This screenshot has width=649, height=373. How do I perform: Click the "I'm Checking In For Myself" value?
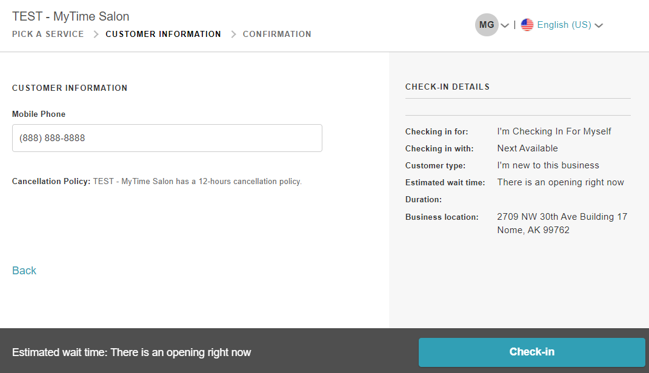554,131
